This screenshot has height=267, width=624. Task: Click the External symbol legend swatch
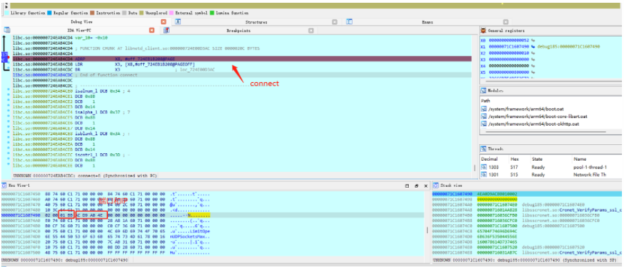coord(171,13)
